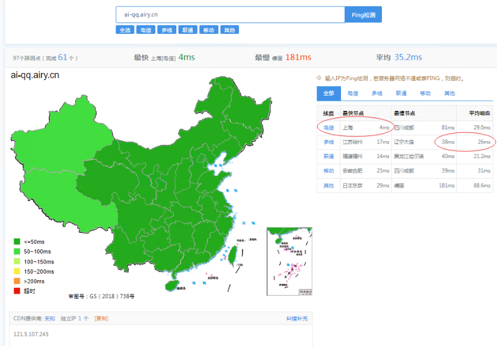Click the speaker notice icon above tabs
This screenshot has width=497, height=346.
click(x=319, y=78)
